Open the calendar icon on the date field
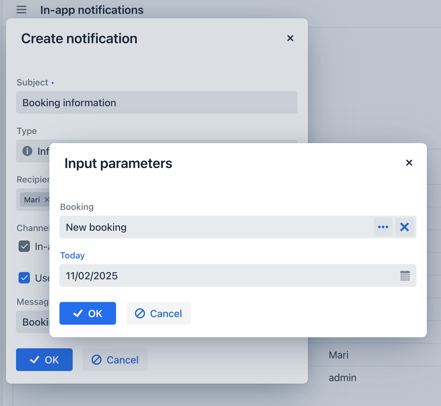 (x=405, y=276)
